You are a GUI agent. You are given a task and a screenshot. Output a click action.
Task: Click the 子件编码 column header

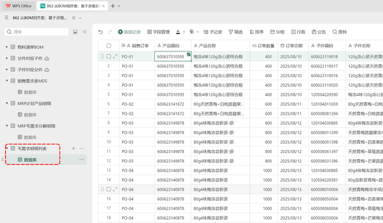(x=327, y=45)
